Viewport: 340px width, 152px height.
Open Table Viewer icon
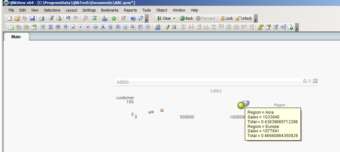(283, 27)
